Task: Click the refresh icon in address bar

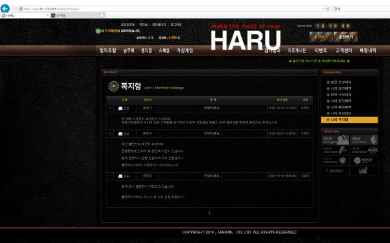Action: [328, 8]
